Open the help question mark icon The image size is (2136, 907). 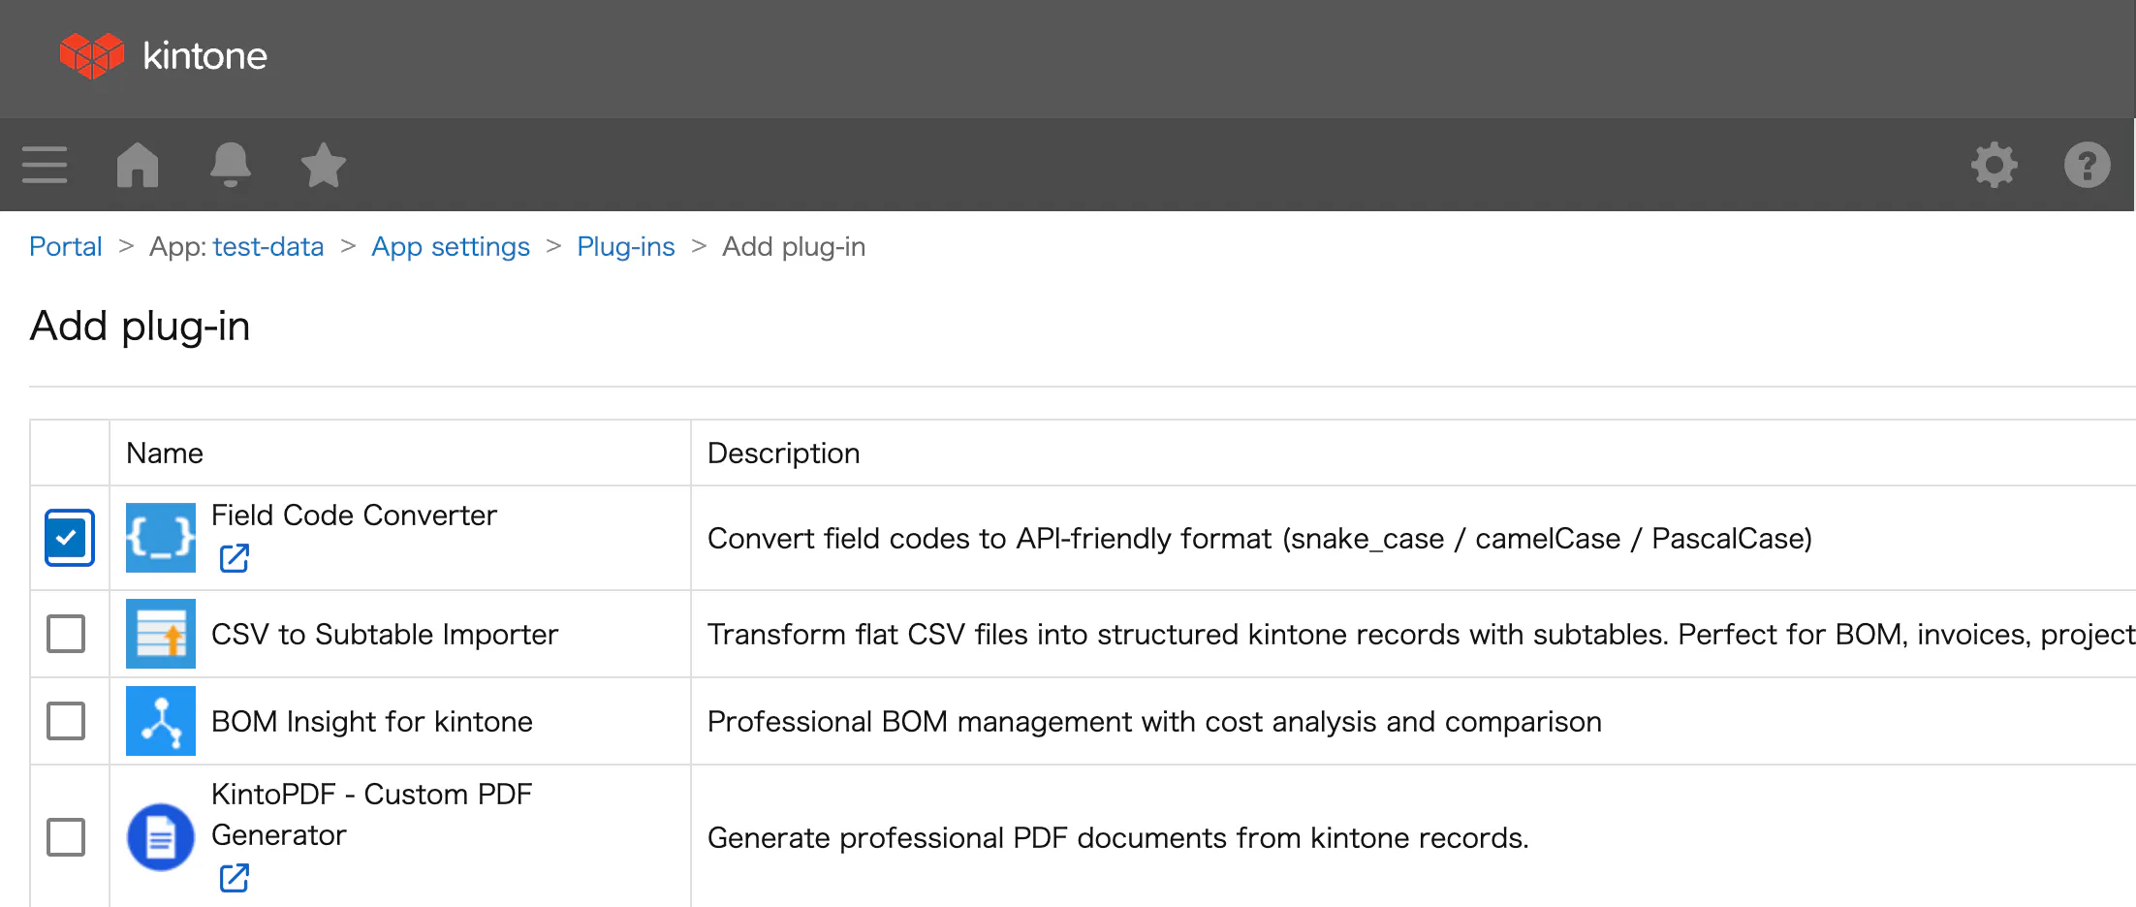2087,165
